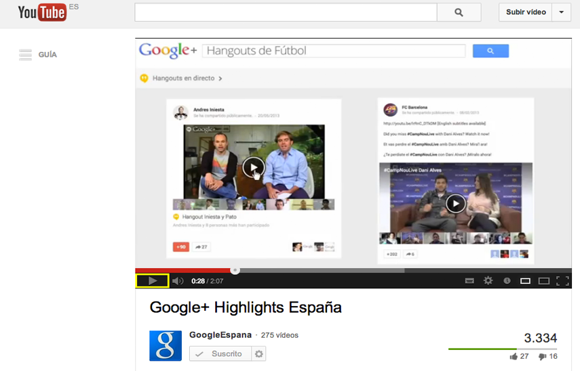
Task: Click the share button showing 27
Action: (201, 247)
